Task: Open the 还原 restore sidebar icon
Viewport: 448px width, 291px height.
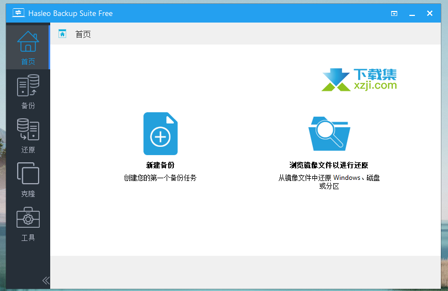Action: (28, 129)
